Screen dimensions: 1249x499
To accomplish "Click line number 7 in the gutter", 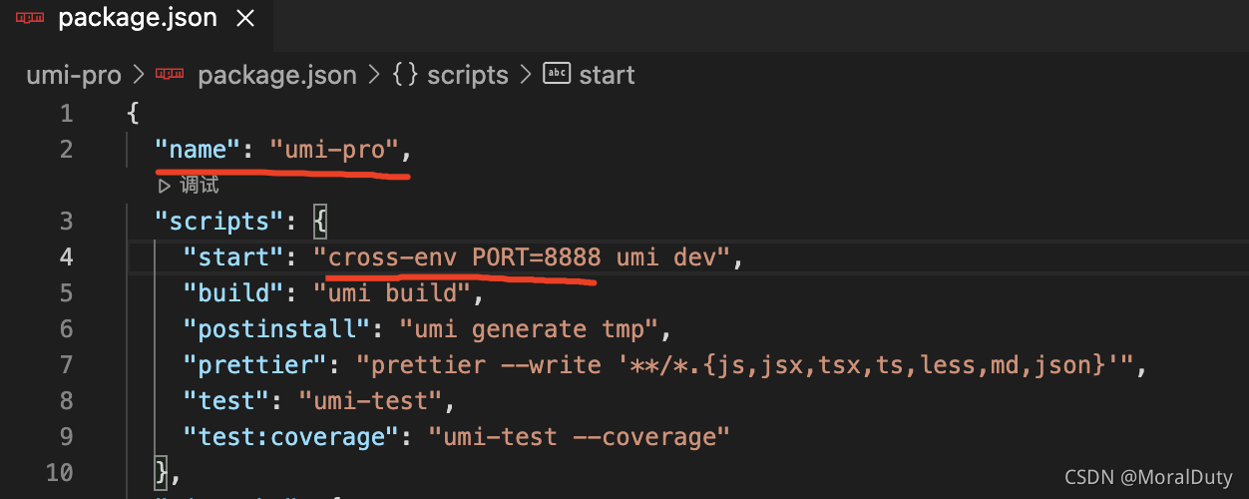I will point(66,365).
